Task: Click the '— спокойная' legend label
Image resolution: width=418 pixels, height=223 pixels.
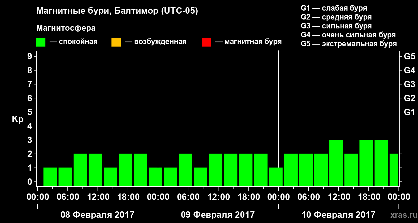Action: (x=74, y=42)
